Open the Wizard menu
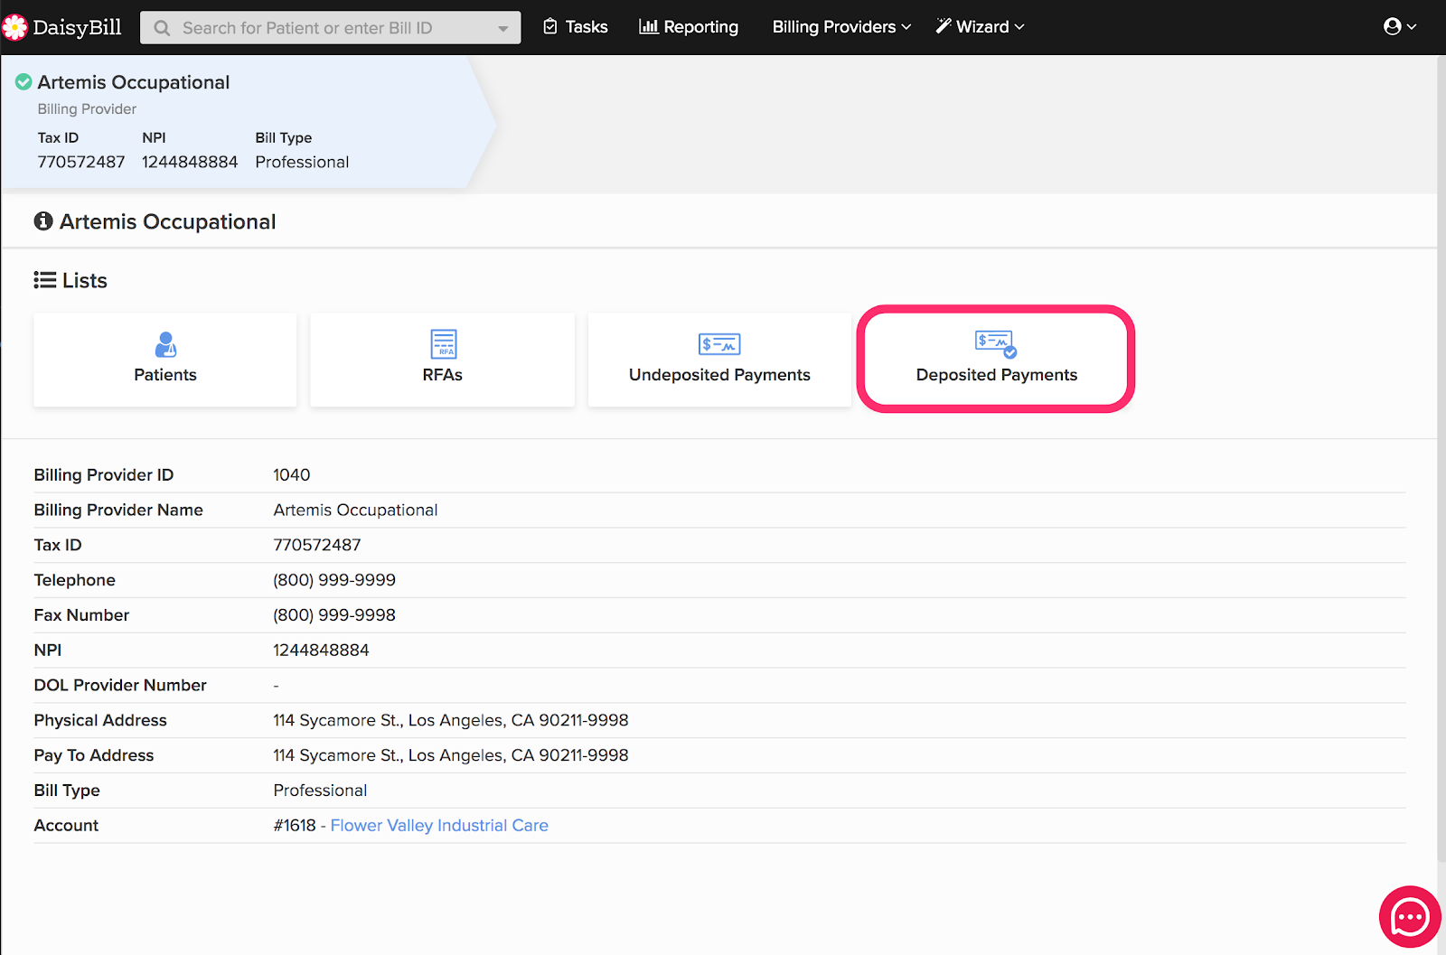1446x955 pixels. pyautogui.click(x=981, y=27)
